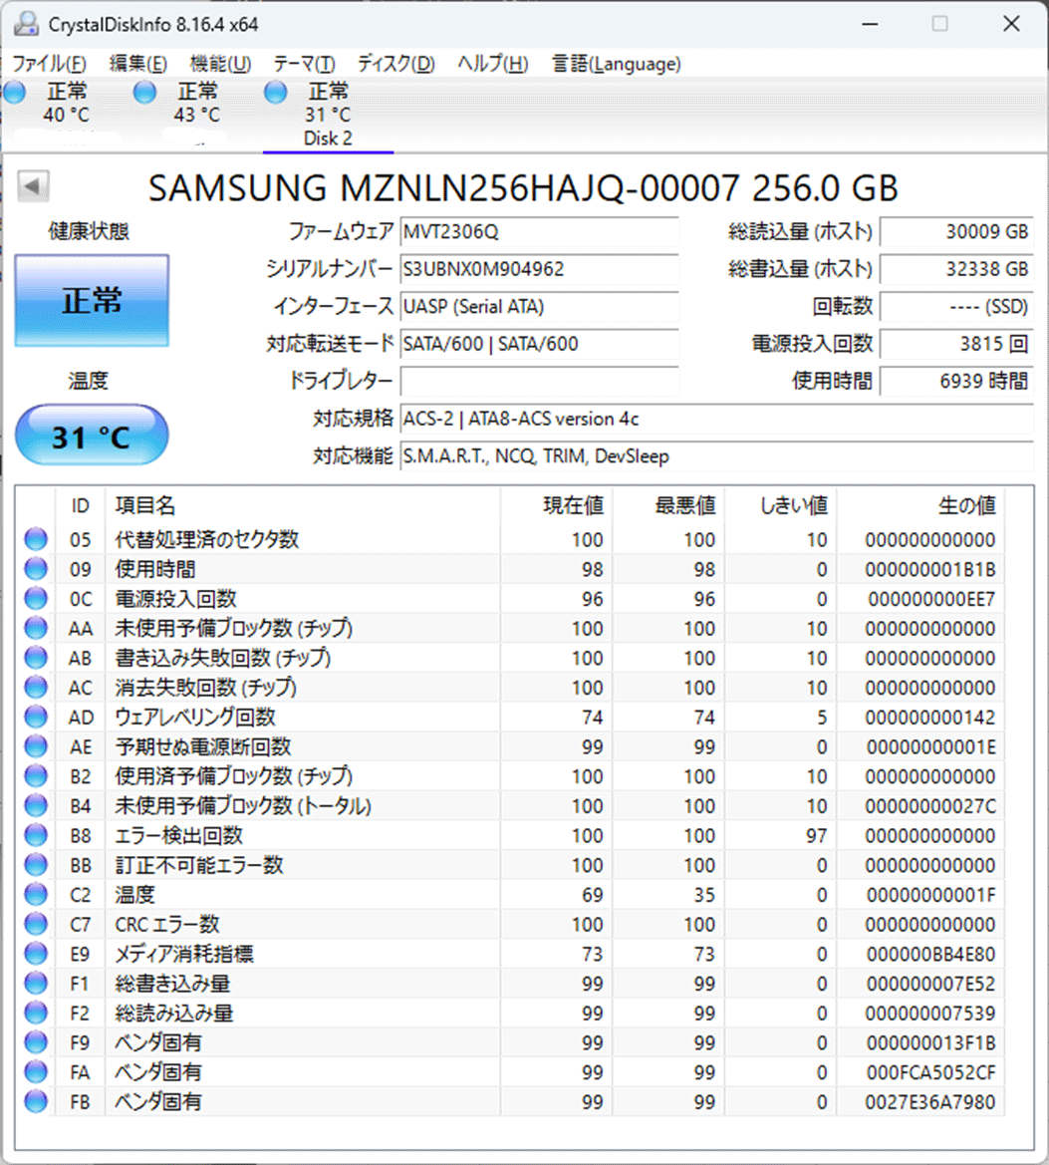This screenshot has height=1165, width=1049.
Task: Click the status orb for attribute FB
Action: coord(36,1101)
